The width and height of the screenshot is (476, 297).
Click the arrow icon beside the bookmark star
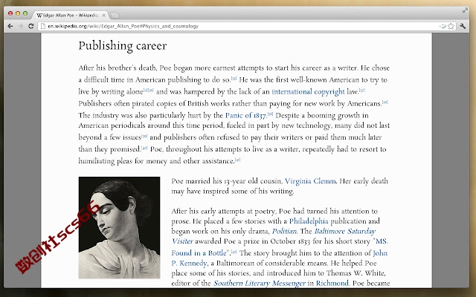click(443, 27)
